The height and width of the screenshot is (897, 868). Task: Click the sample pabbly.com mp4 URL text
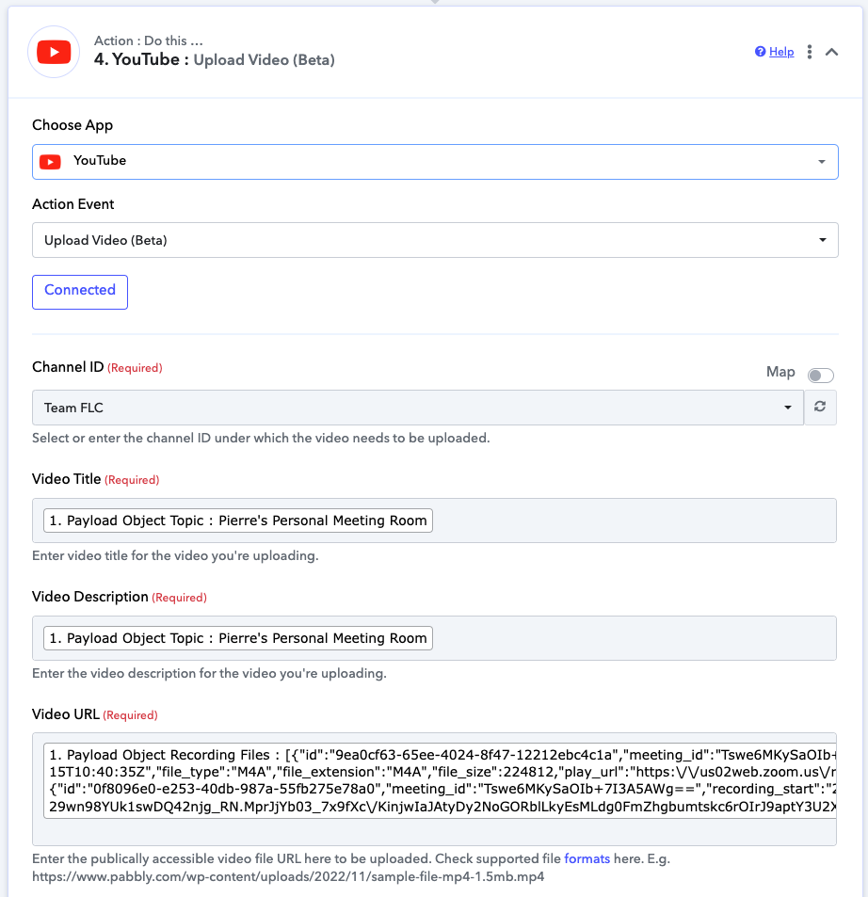[288, 876]
